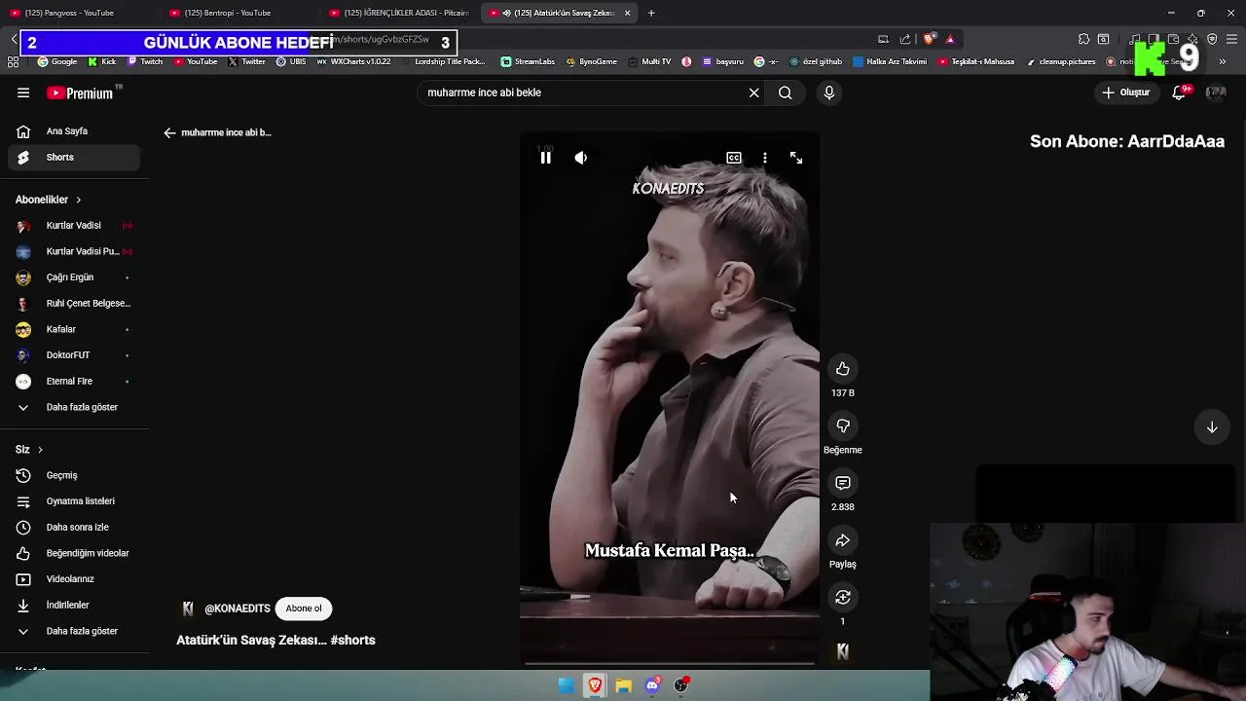Clear the search box text
The width and height of the screenshot is (1246, 701).
[x=753, y=92]
